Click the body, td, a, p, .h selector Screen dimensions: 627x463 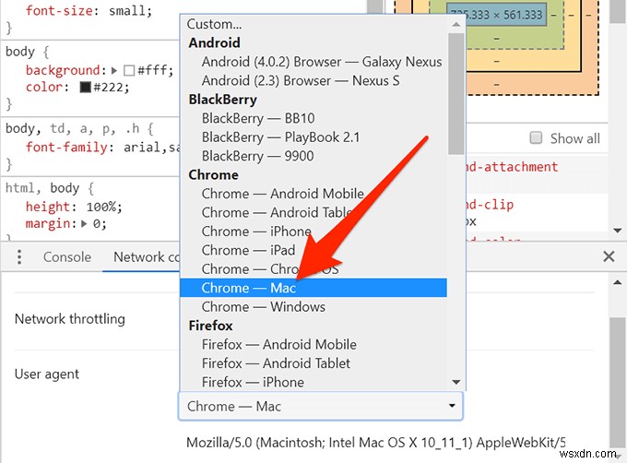[x=72, y=129]
